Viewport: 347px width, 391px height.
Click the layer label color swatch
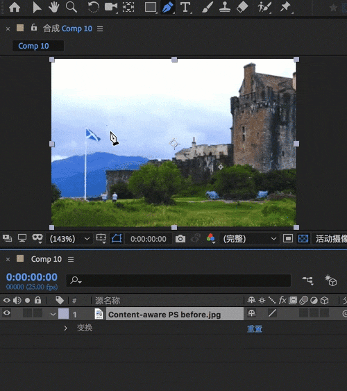(x=64, y=314)
